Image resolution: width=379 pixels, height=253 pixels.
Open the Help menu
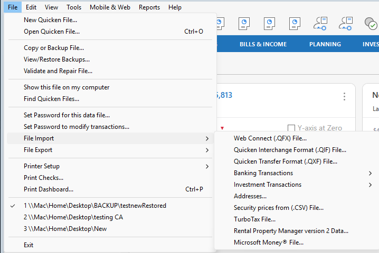[x=175, y=7]
